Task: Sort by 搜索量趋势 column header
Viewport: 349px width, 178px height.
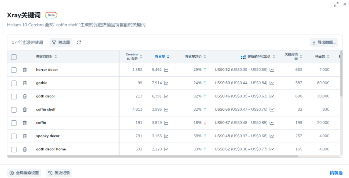Action: pos(195,57)
